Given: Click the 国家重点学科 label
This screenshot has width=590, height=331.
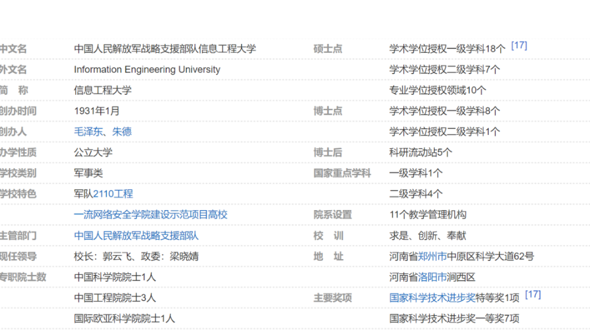Looking at the screenshot, I should [342, 173].
